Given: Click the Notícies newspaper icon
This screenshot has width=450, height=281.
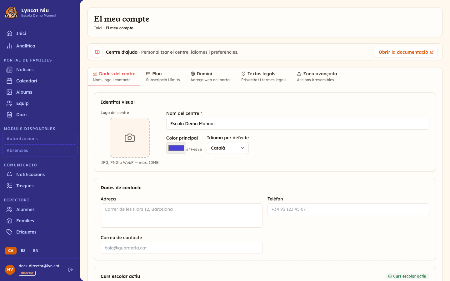Looking at the screenshot, I should click(x=9, y=70).
